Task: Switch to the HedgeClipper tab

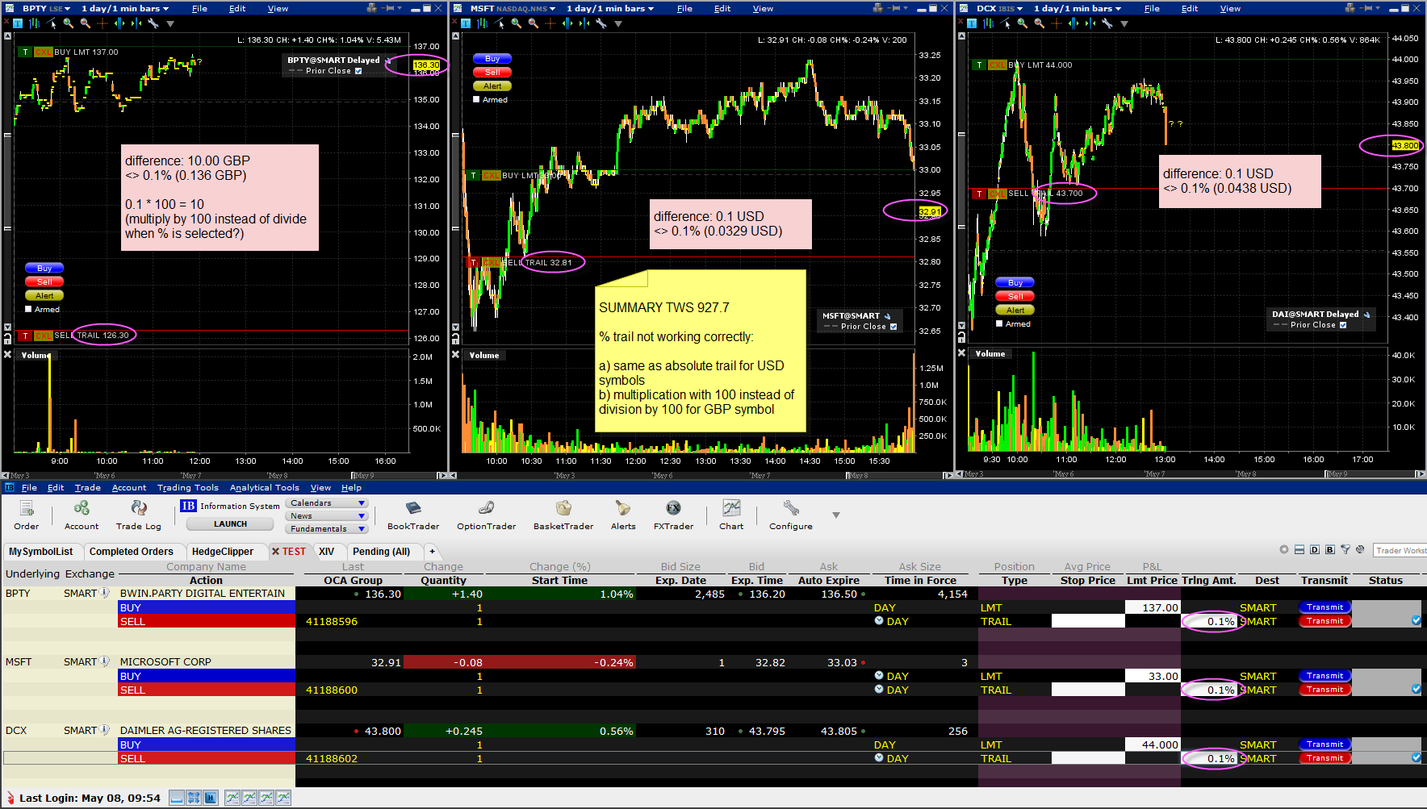Action: click(223, 552)
